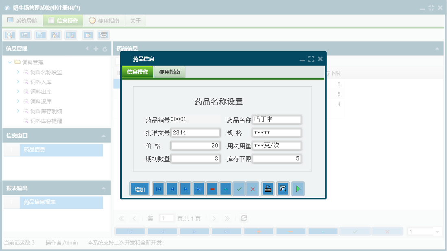The image size is (447, 251).
Task: Click the page number input field
Action: click(x=167, y=218)
